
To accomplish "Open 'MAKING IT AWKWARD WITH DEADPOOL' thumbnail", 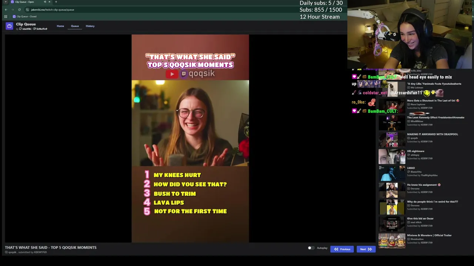I will (392, 139).
